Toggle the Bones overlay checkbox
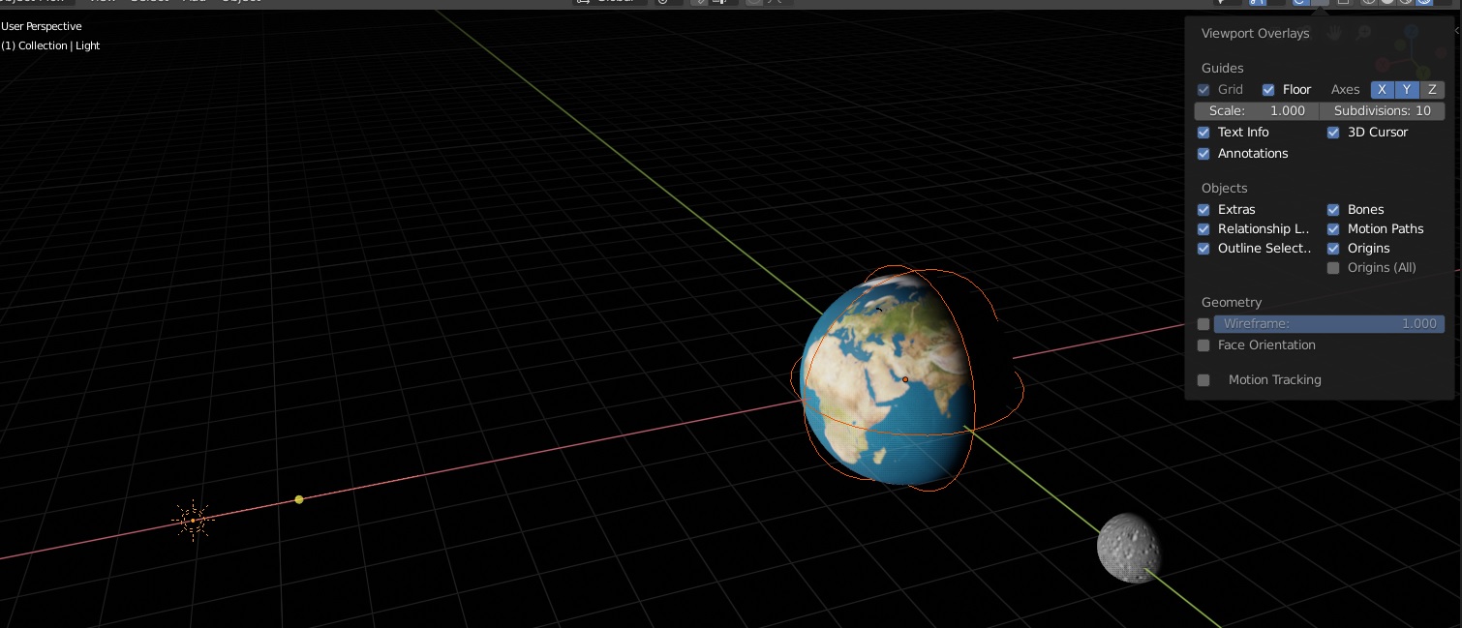 [x=1333, y=210]
